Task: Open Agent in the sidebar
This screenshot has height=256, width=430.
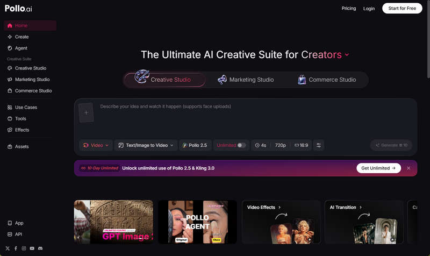Action: pyautogui.click(x=30, y=48)
